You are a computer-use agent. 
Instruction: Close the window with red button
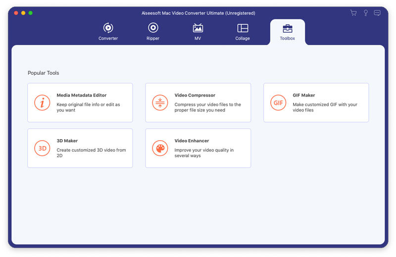click(x=16, y=13)
